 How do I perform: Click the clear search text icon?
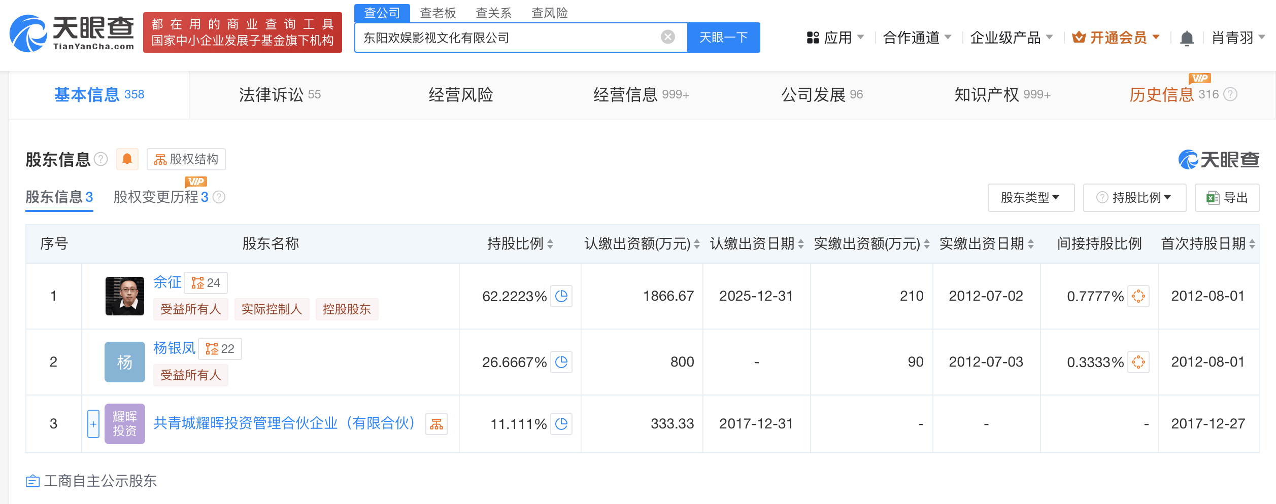pos(667,37)
